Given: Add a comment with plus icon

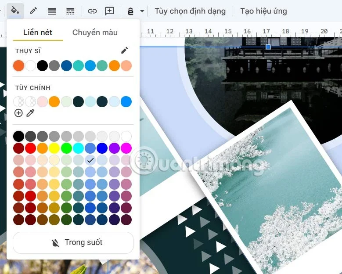Looking at the screenshot, I should (109, 11).
